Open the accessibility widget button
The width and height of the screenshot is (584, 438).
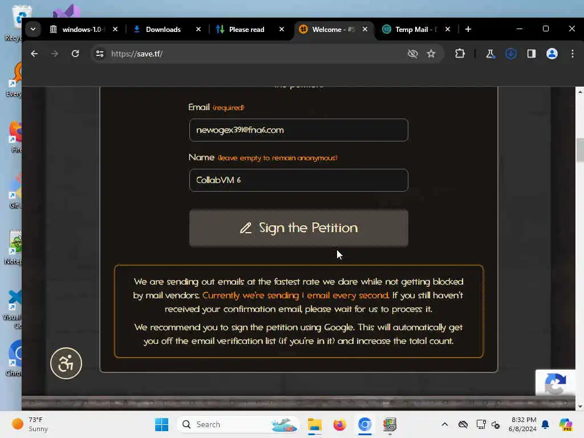[x=66, y=363]
